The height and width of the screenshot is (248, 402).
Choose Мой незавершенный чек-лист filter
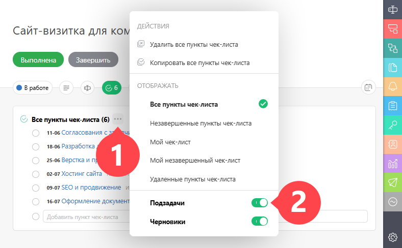coord(195,161)
